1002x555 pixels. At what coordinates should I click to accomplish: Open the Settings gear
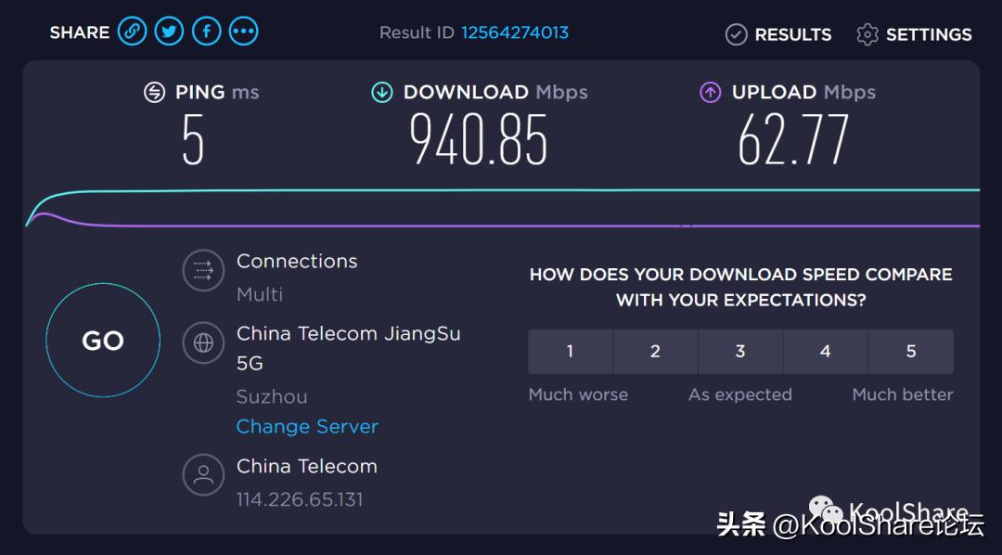coord(867,34)
